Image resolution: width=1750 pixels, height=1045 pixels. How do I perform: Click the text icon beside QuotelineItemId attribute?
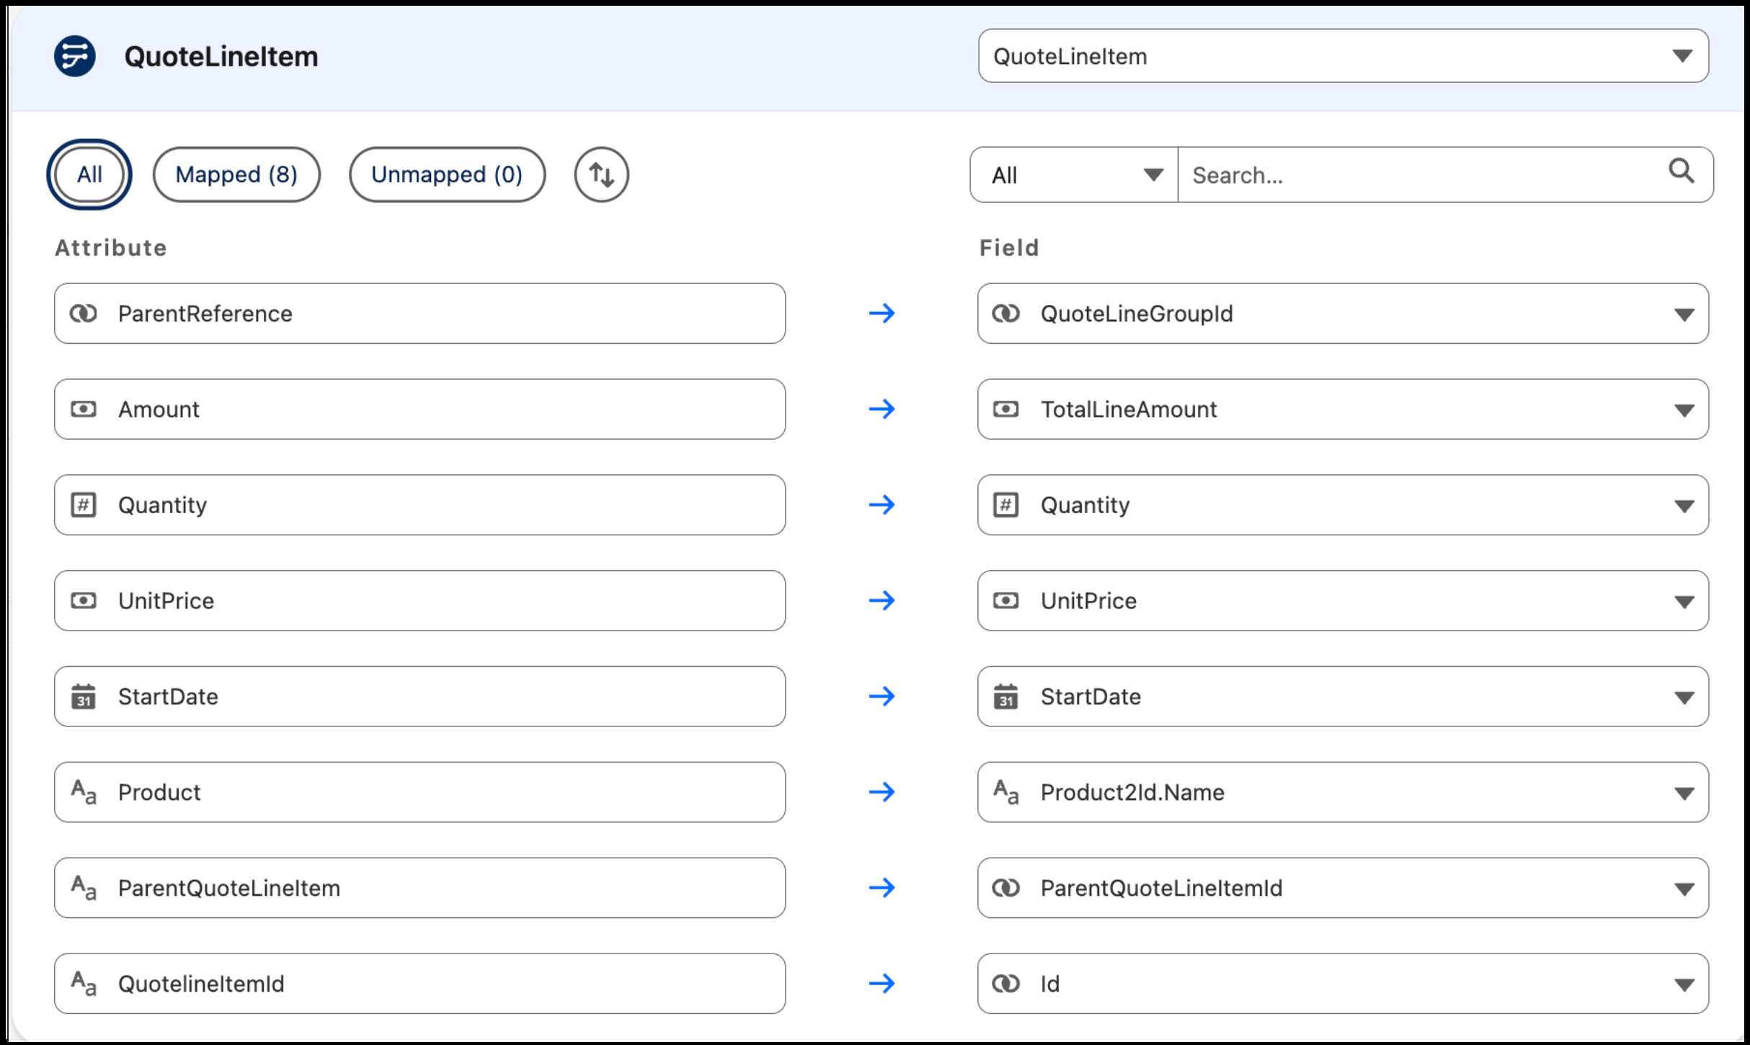coord(84,984)
